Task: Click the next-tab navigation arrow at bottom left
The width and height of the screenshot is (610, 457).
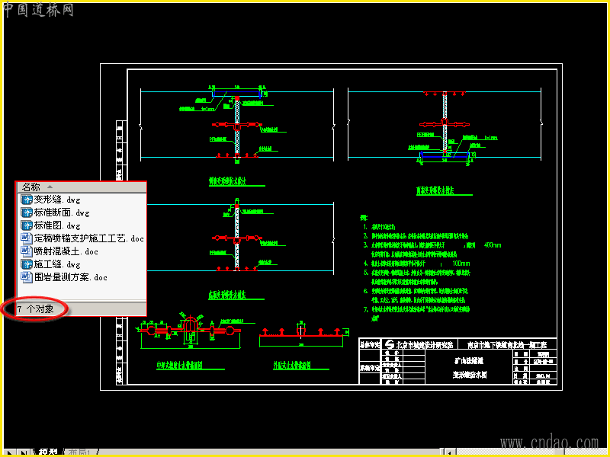Action: 8,452
